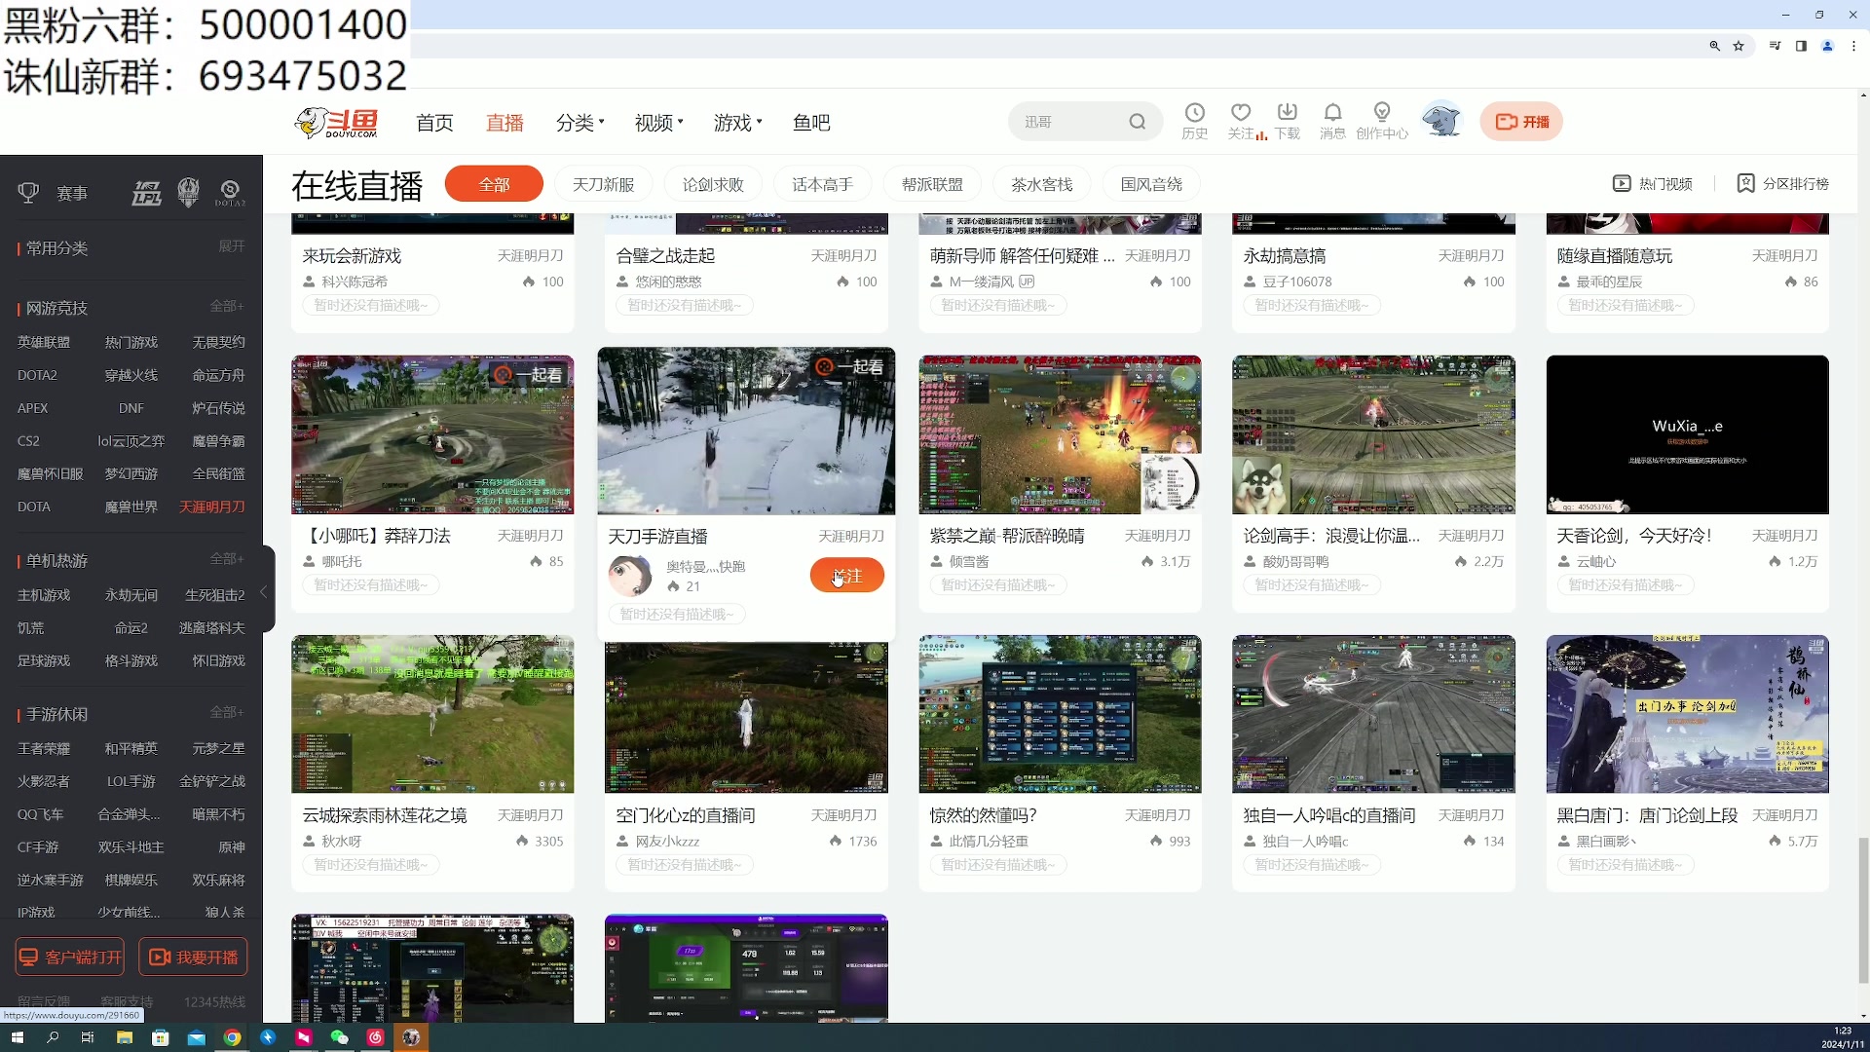
Task: Open the 历史 watch history icon
Action: tap(1194, 120)
